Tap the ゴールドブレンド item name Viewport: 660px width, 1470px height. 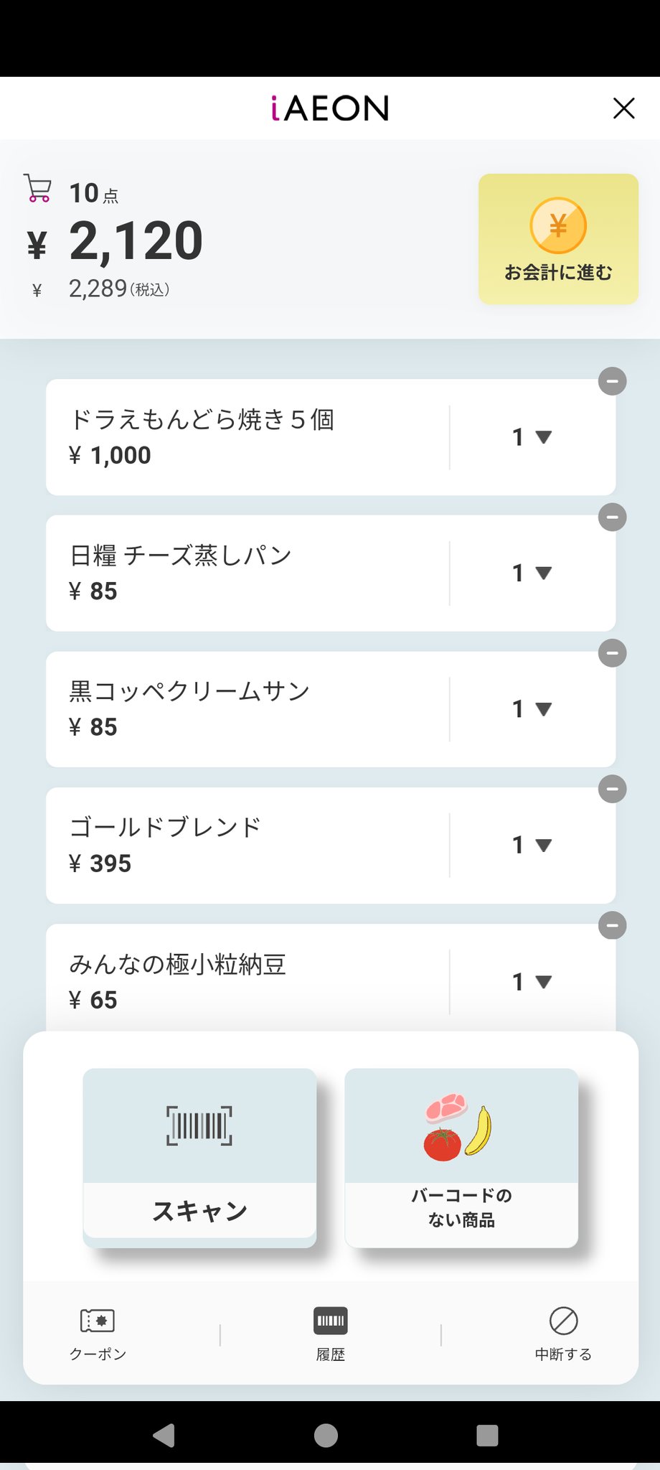pyautogui.click(x=165, y=827)
